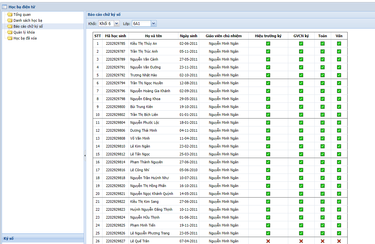Image resolution: width=375 pixels, height=244 pixels.
Task: Click the Ngày sinh column header
Action: pos(188,36)
